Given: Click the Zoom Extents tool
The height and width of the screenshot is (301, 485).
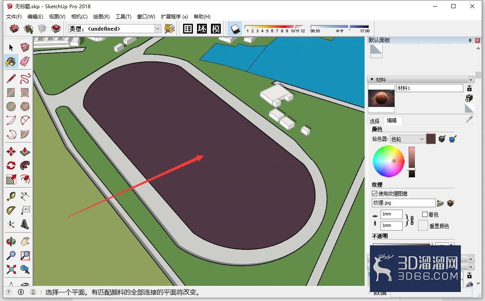Looking at the screenshot, I should [x=11, y=269].
